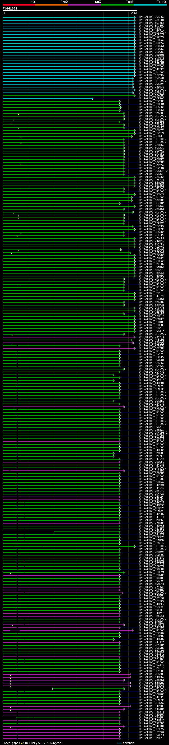Viewport: 169px width, 745px height.
Task: Select hit label UniRef100_A4QWP2
Action: pos(152,276)
